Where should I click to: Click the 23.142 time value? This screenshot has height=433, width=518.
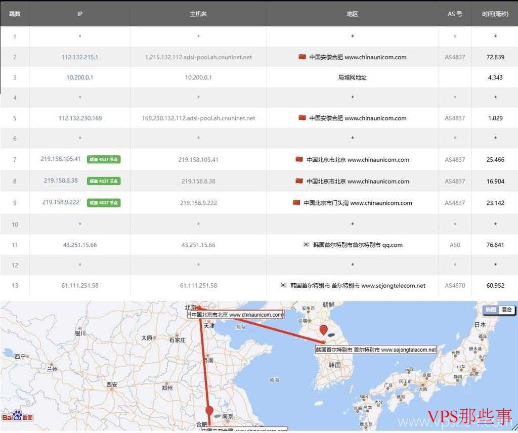coord(495,203)
